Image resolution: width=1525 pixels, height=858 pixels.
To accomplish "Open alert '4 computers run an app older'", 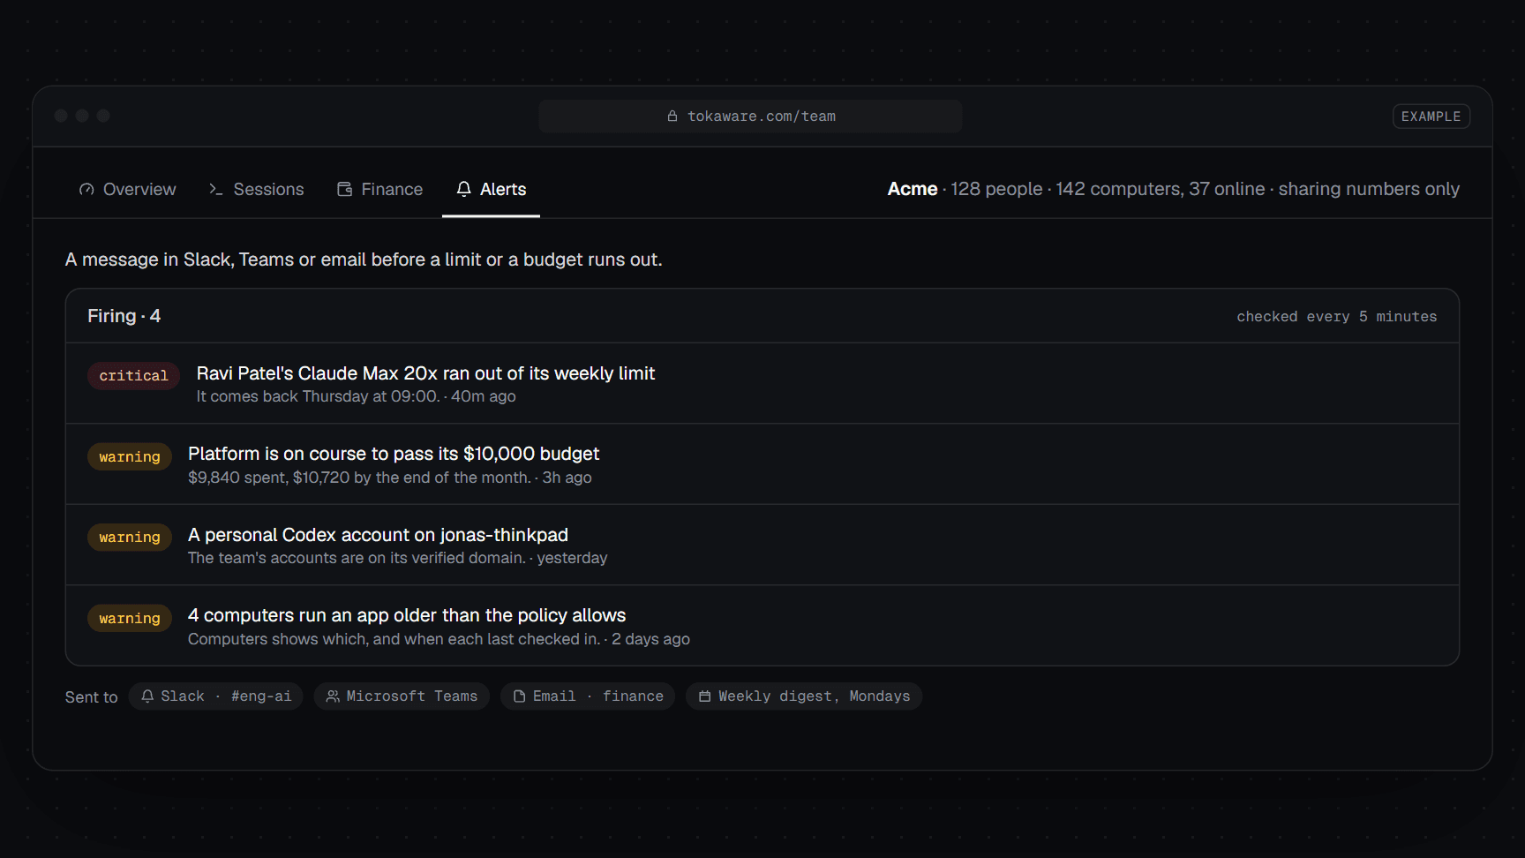I will 762,626.
